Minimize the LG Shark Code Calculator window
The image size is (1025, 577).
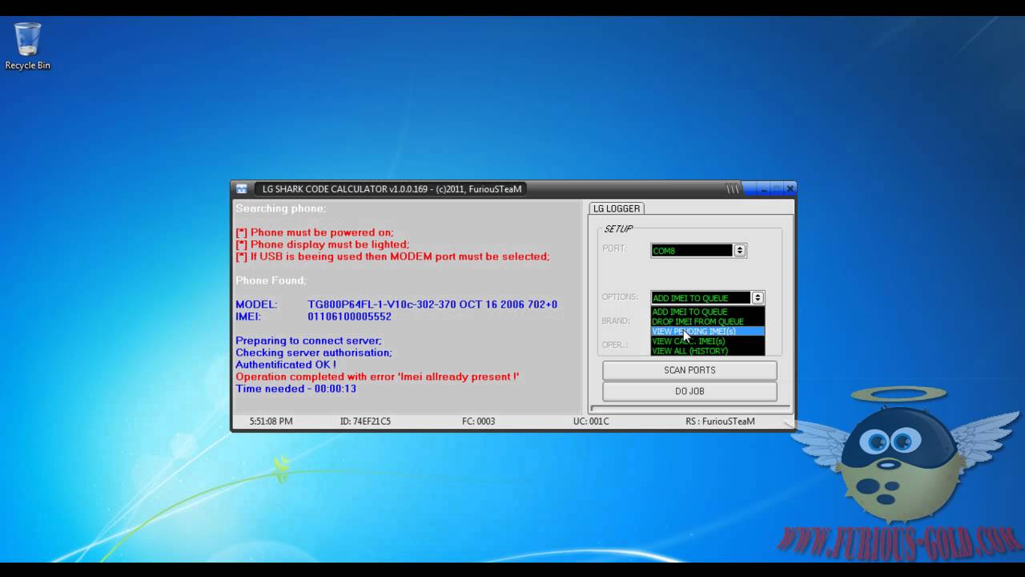[762, 189]
